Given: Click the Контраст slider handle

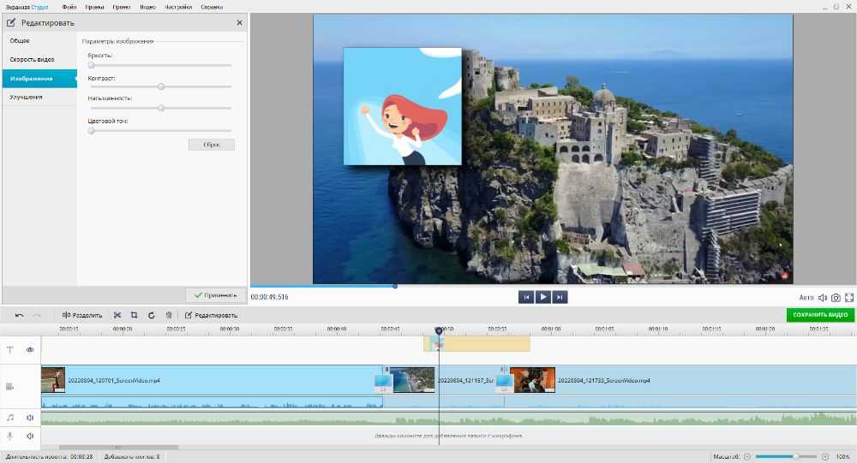Looking at the screenshot, I should [x=161, y=86].
